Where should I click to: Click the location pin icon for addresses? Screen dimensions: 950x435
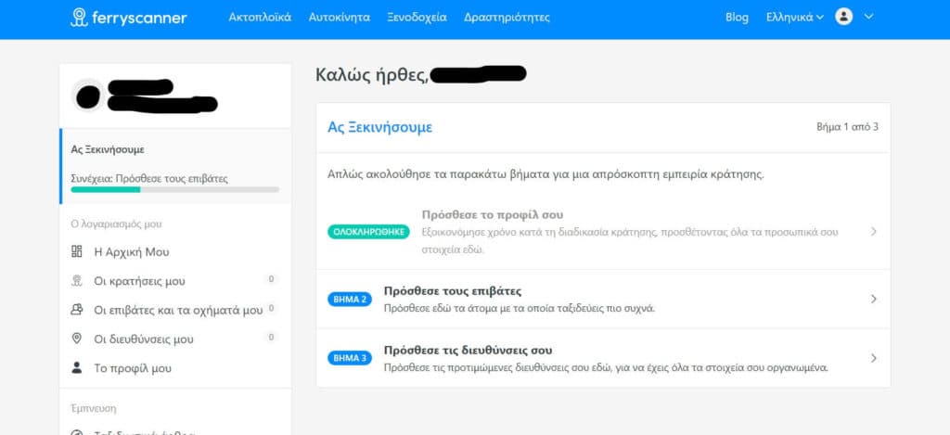tap(77, 339)
